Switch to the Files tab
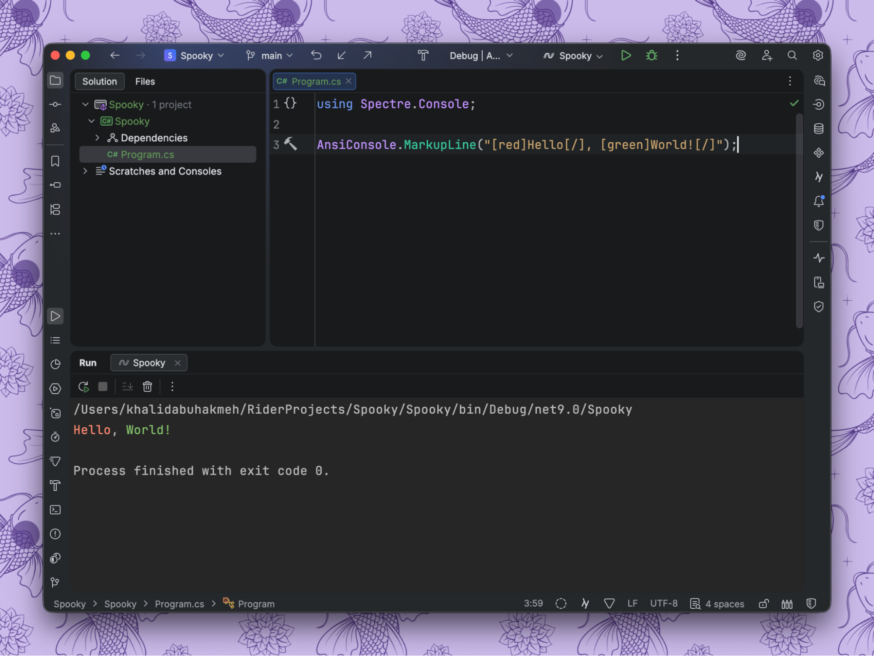 coord(145,81)
